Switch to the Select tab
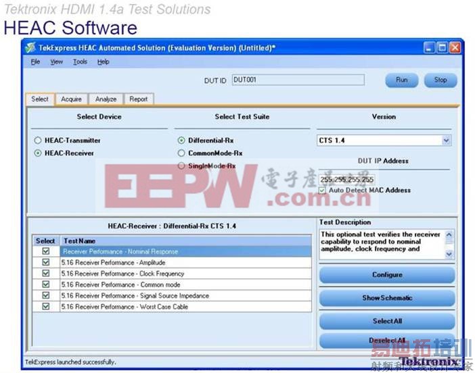 (40, 99)
